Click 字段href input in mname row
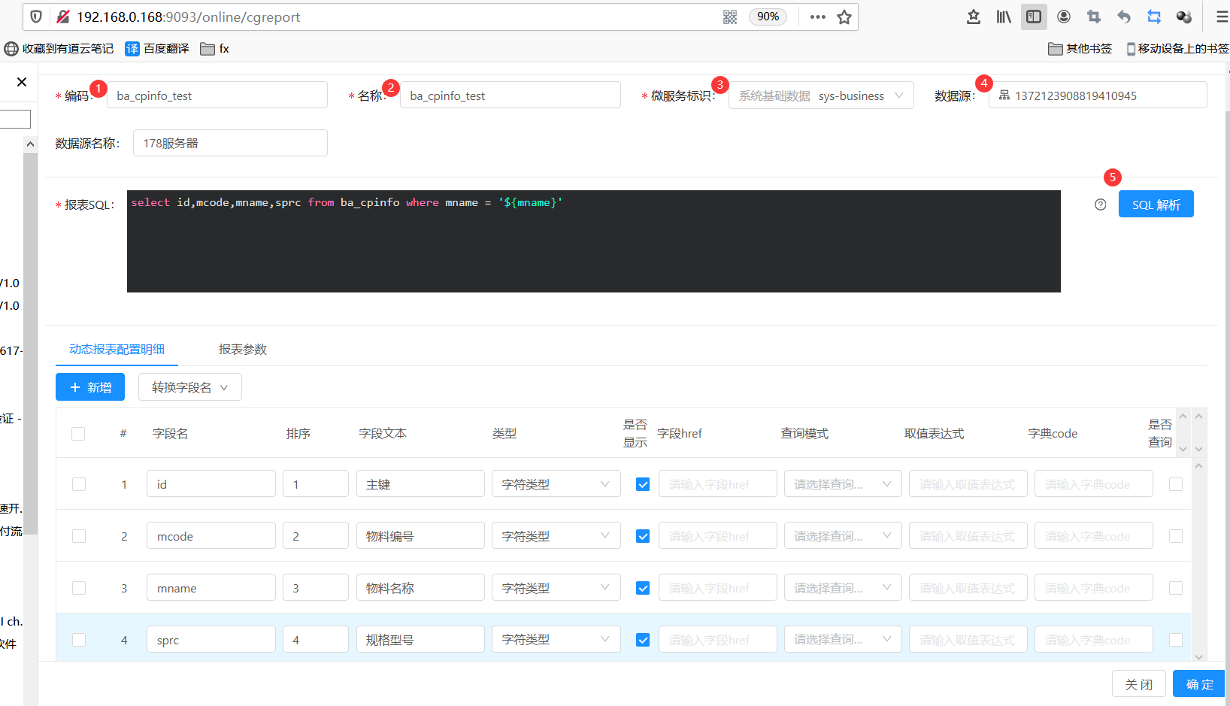 pos(718,588)
